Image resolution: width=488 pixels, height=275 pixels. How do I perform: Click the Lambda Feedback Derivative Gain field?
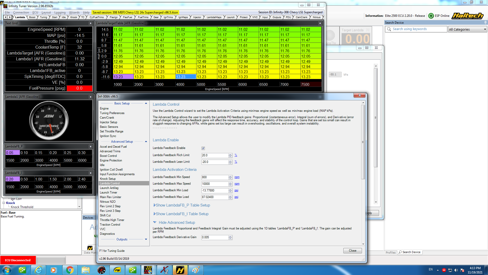coord(215,237)
